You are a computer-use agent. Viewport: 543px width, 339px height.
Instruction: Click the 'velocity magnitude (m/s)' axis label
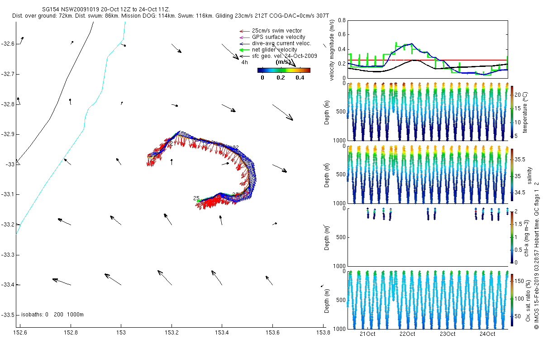333,50
